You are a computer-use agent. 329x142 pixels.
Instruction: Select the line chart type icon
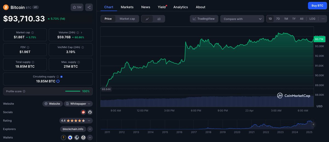pos(147,19)
